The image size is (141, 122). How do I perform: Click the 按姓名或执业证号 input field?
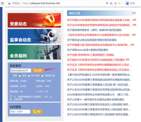point(21,70)
